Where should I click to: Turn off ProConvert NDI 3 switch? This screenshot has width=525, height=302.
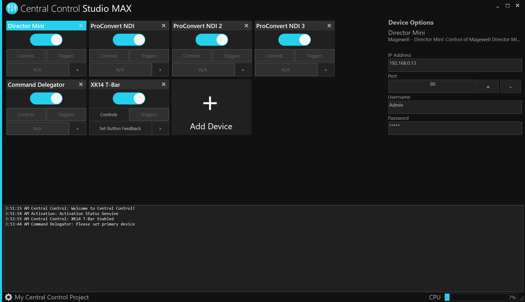(x=294, y=40)
